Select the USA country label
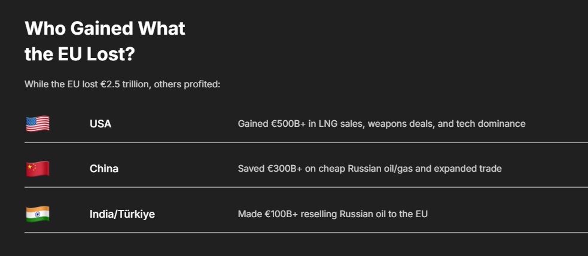The width and height of the screenshot is (588, 256). pos(100,124)
